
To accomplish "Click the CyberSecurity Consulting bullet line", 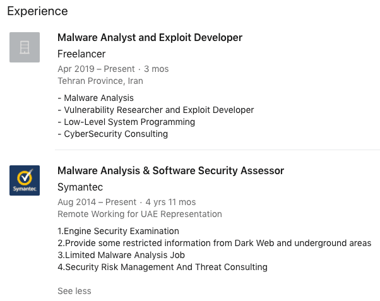I will (x=112, y=134).
